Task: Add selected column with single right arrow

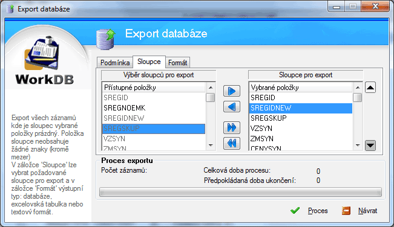Action: (x=232, y=91)
